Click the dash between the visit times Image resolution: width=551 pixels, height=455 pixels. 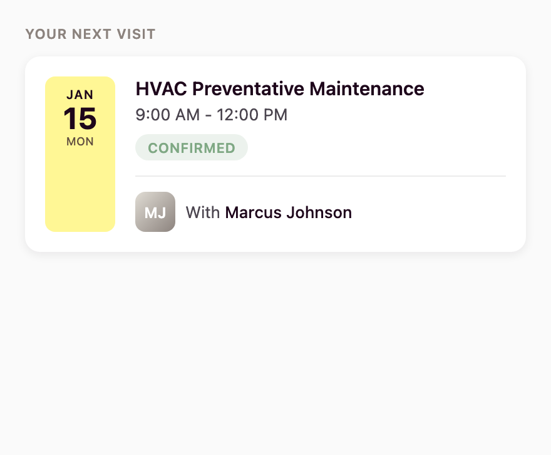click(x=209, y=116)
